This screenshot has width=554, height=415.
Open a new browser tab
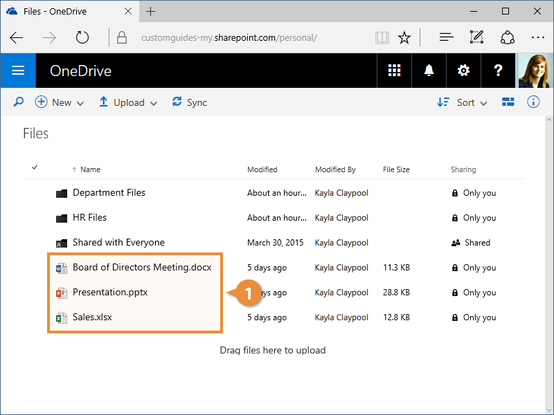coord(151,11)
